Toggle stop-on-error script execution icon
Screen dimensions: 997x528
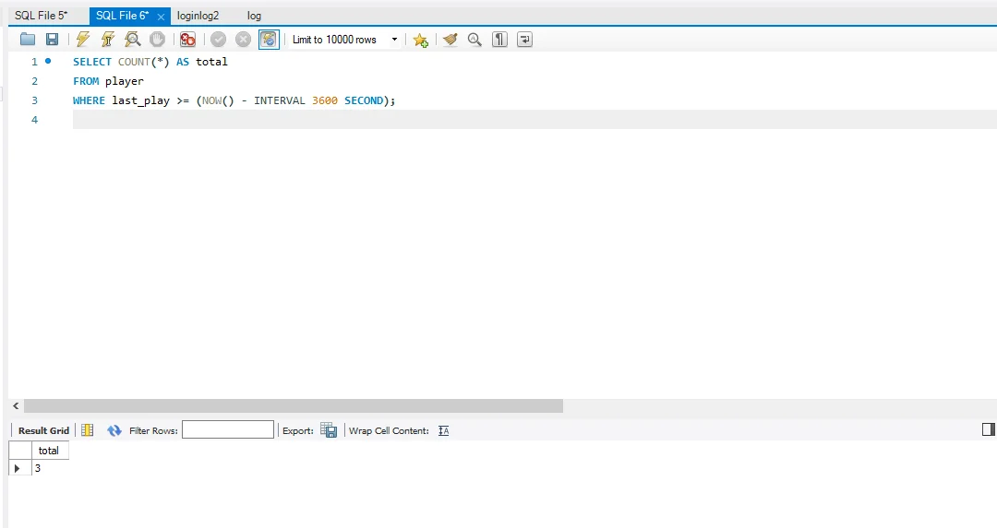(187, 40)
